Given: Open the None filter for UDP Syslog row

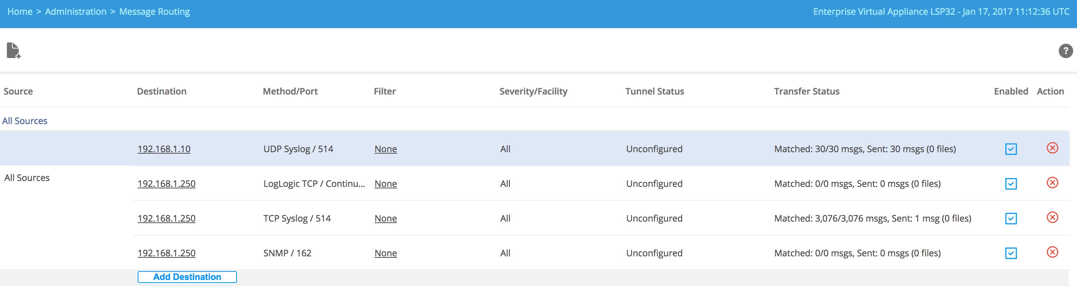Looking at the screenshot, I should tap(386, 149).
